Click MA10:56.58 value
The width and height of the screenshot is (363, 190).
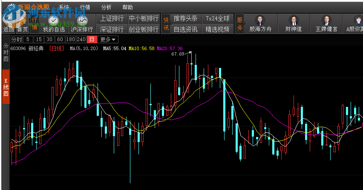(x=141, y=48)
